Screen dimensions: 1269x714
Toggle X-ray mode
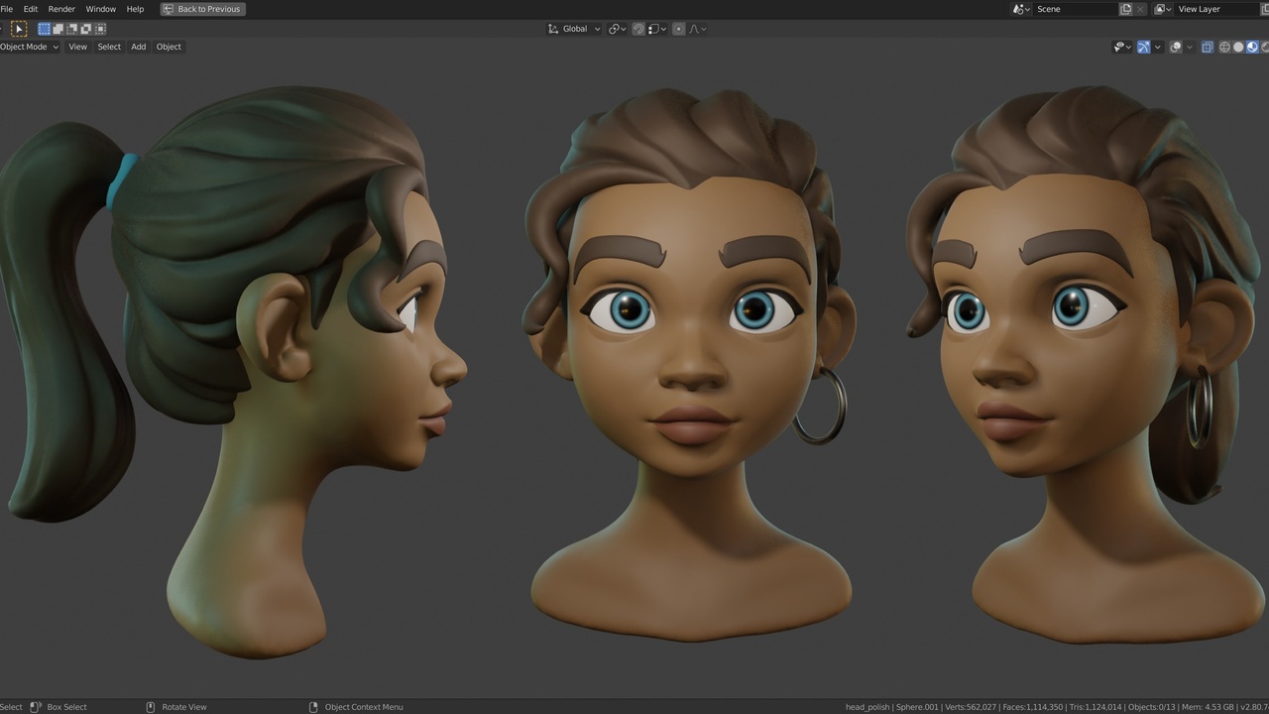tap(1207, 47)
